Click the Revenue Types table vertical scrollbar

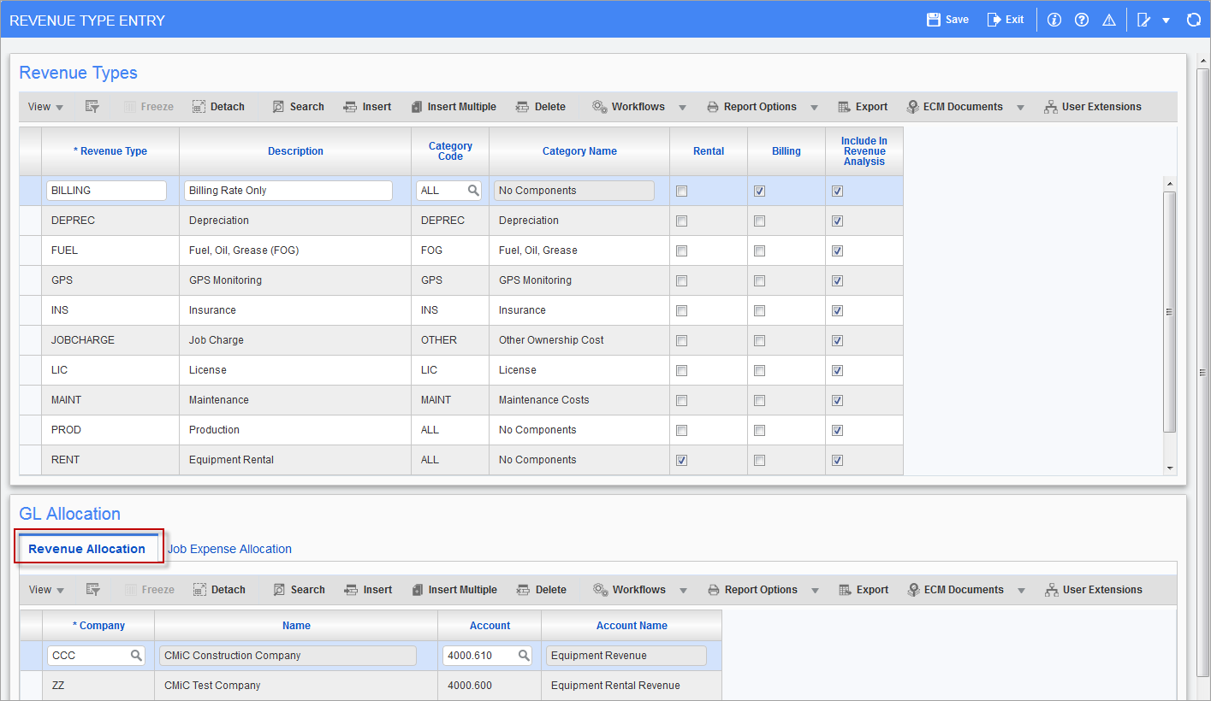coord(1170,311)
